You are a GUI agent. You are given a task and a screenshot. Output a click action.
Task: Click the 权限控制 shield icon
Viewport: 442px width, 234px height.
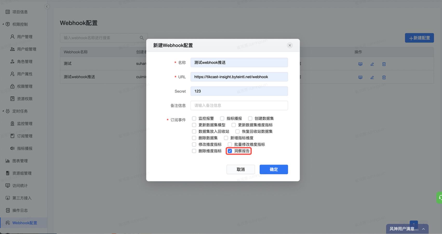tap(8, 24)
